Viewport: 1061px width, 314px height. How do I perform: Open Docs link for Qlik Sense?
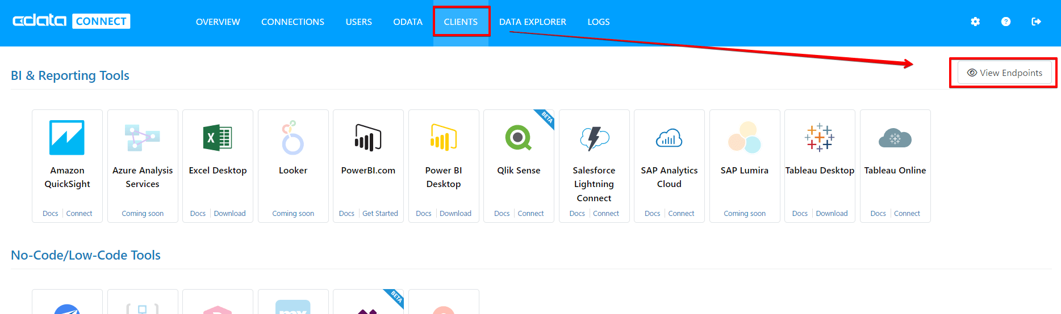pos(502,214)
